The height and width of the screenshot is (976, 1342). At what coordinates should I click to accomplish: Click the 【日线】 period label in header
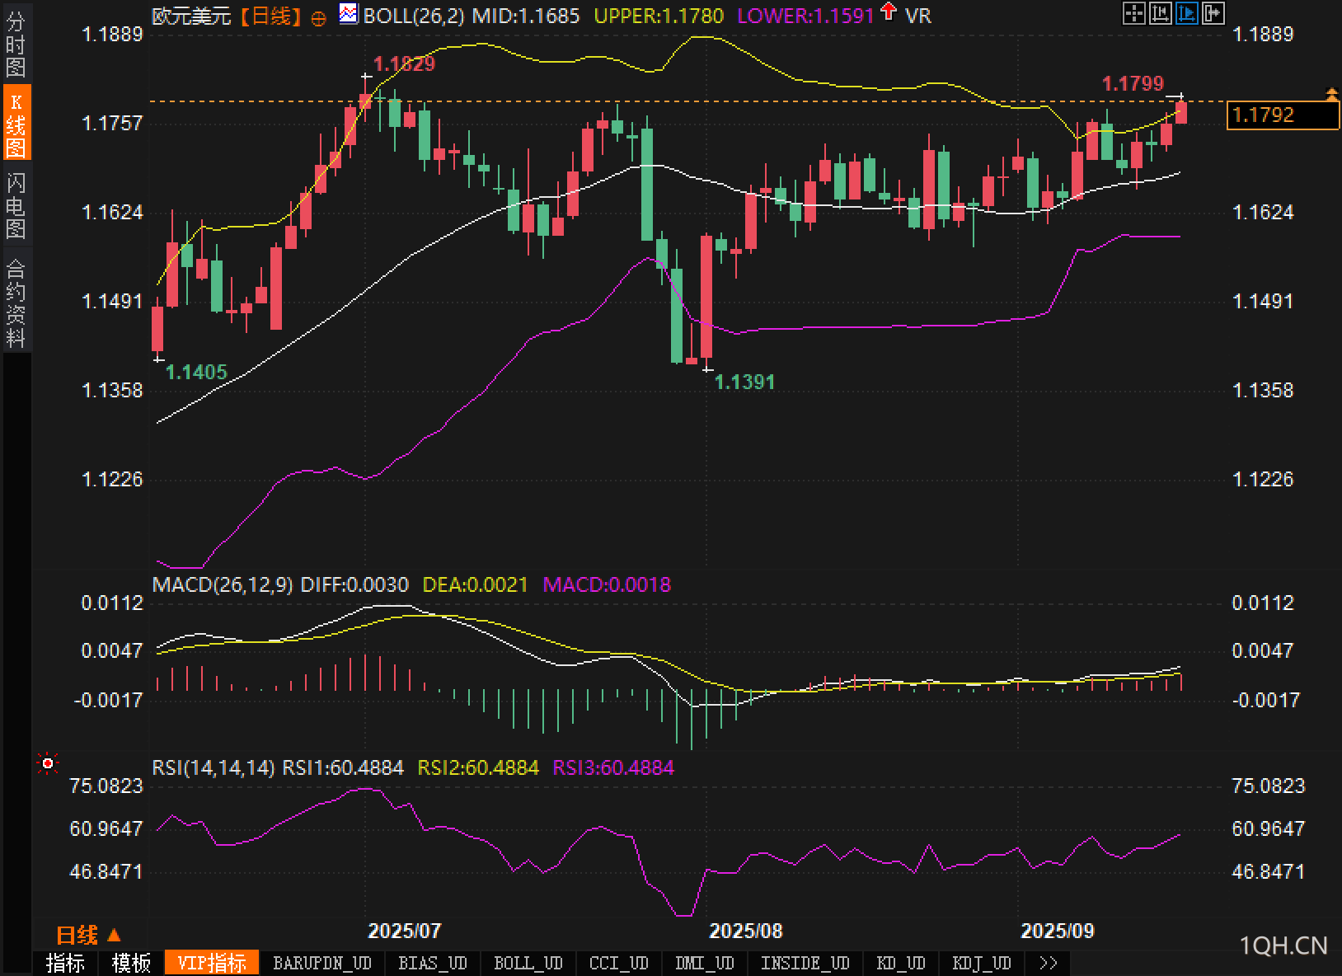click(272, 16)
